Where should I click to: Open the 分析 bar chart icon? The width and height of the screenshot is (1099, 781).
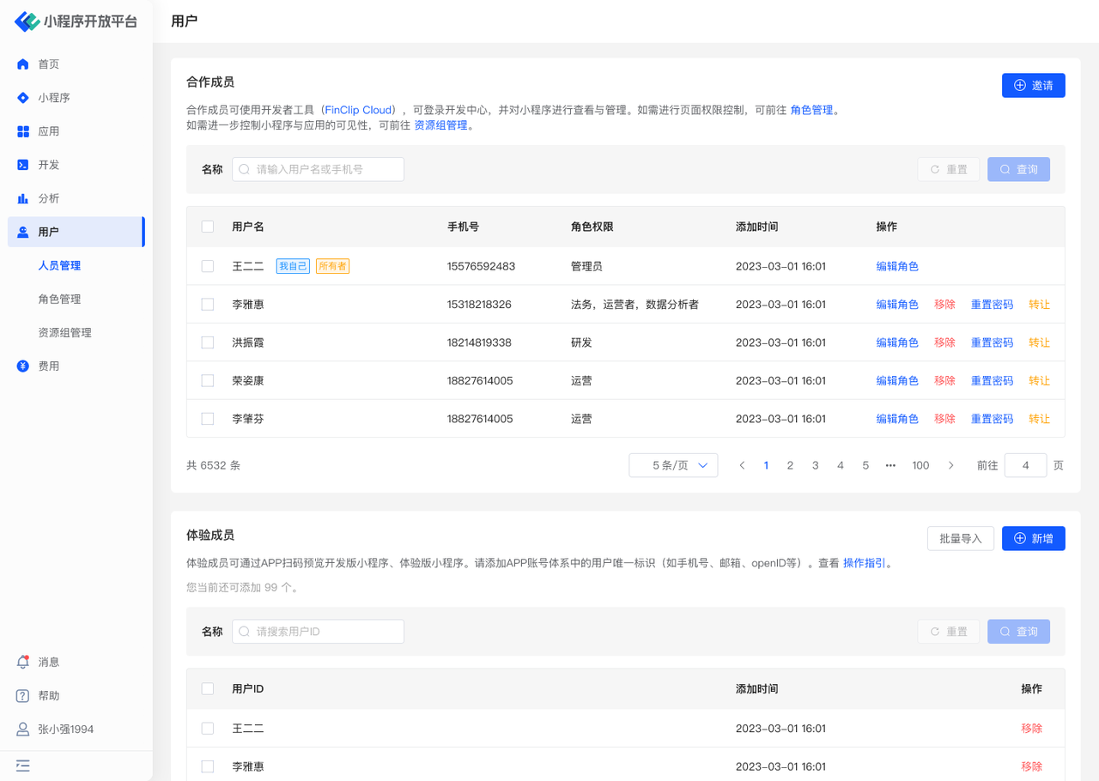pos(23,198)
